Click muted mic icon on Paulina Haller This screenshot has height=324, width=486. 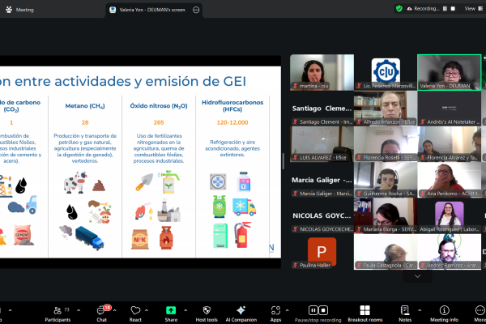click(x=296, y=265)
